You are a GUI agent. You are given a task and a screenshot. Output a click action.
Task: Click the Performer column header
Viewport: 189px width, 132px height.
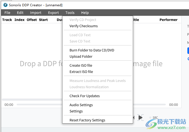169,20
